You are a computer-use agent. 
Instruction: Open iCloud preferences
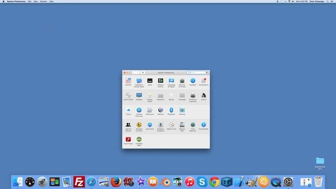(128, 111)
